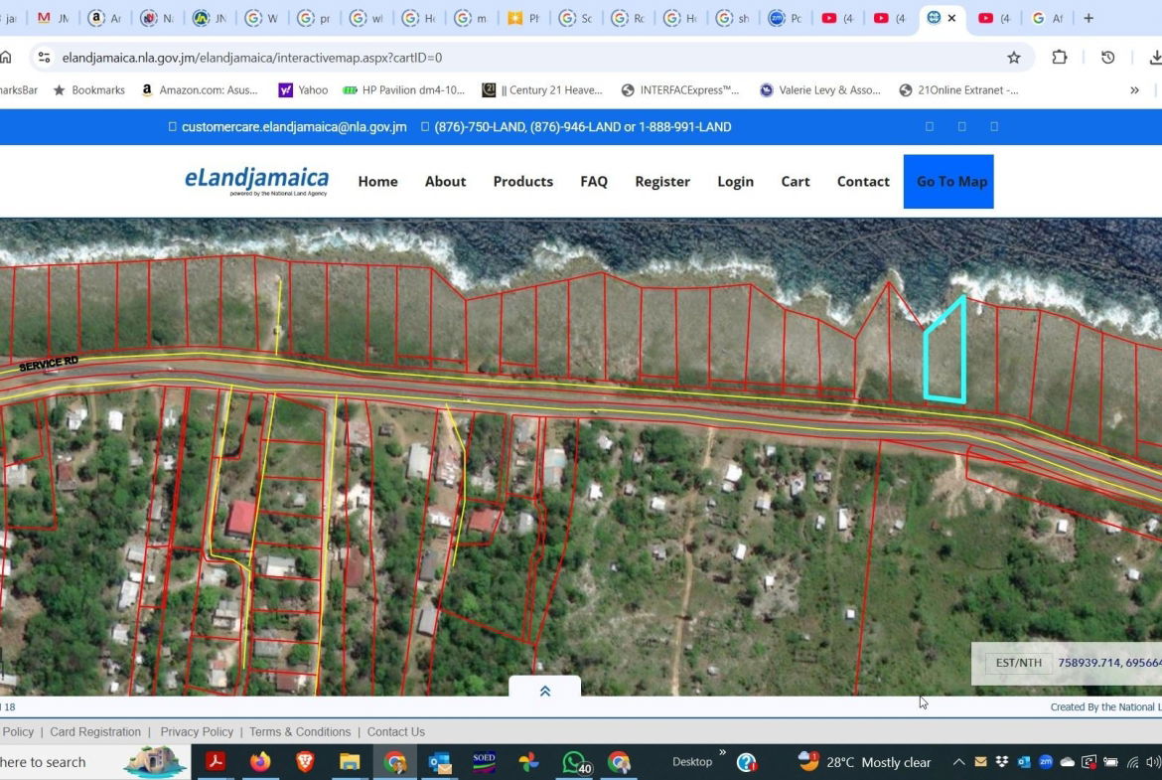Open the Google Photos taskbar icon
1162x780 pixels.
point(528,762)
